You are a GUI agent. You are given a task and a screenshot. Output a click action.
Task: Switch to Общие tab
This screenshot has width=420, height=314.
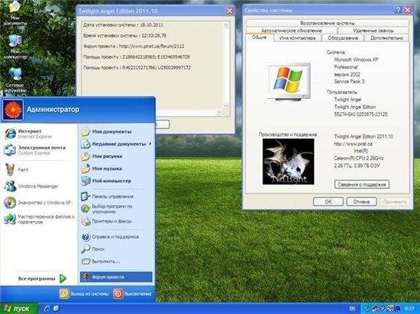click(x=260, y=37)
